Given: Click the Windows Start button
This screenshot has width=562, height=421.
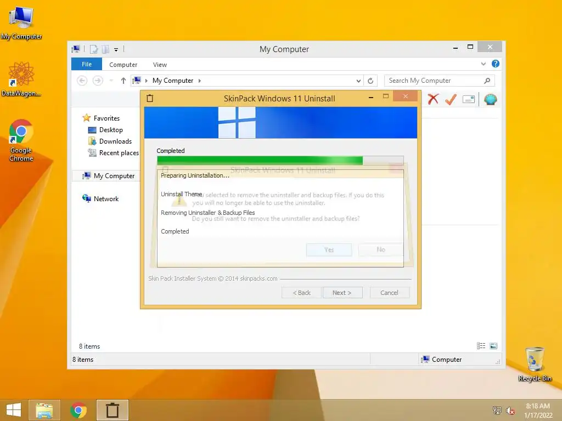Looking at the screenshot, I should click(14, 410).
